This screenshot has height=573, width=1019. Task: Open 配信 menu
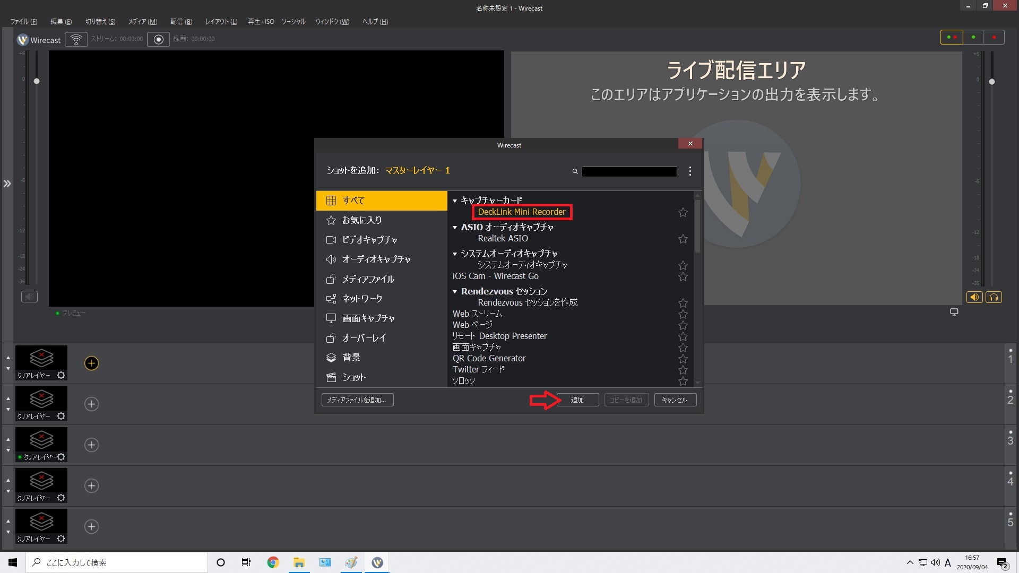182,22
